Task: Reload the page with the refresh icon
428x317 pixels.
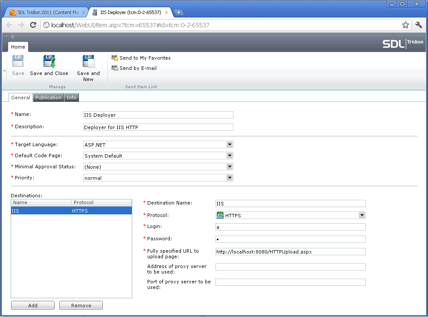Action: click(33, 25)
